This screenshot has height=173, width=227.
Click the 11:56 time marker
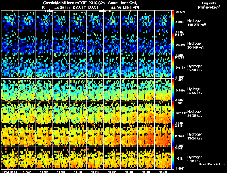(163, 172)
